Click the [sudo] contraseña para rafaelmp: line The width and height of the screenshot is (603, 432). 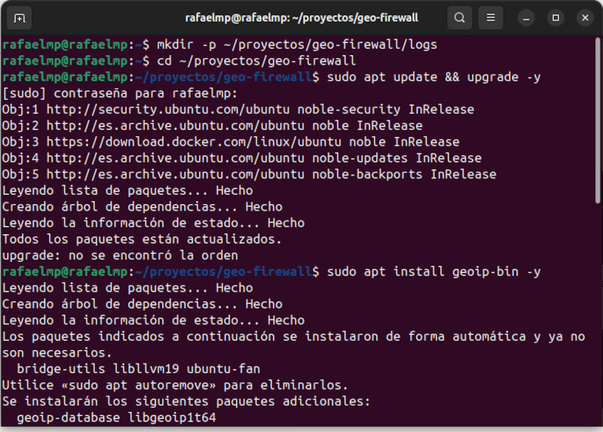click(x=120, y=93)
